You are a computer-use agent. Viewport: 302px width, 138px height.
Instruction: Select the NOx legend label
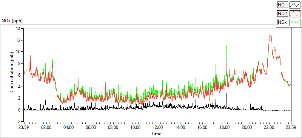pyautogui.click(x=282, y=22)
